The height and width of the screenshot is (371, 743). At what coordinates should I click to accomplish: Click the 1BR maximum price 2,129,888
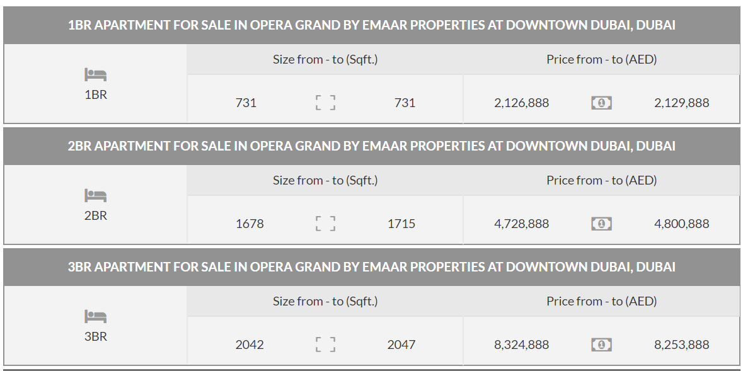click(x=681, y=103)
